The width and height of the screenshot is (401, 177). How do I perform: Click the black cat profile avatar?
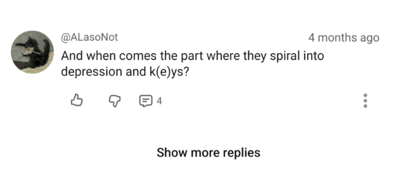coord(31,52)
